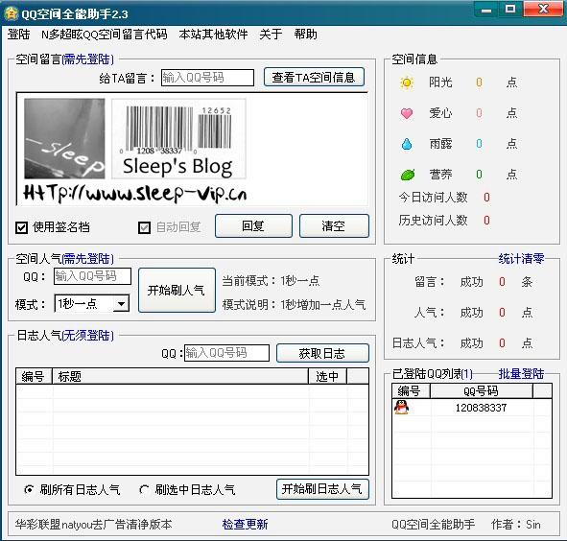The height and width of the screenshot is (541, 567).
Task: Click the Sleep's Blog barcode image
Action: point(178,139)
